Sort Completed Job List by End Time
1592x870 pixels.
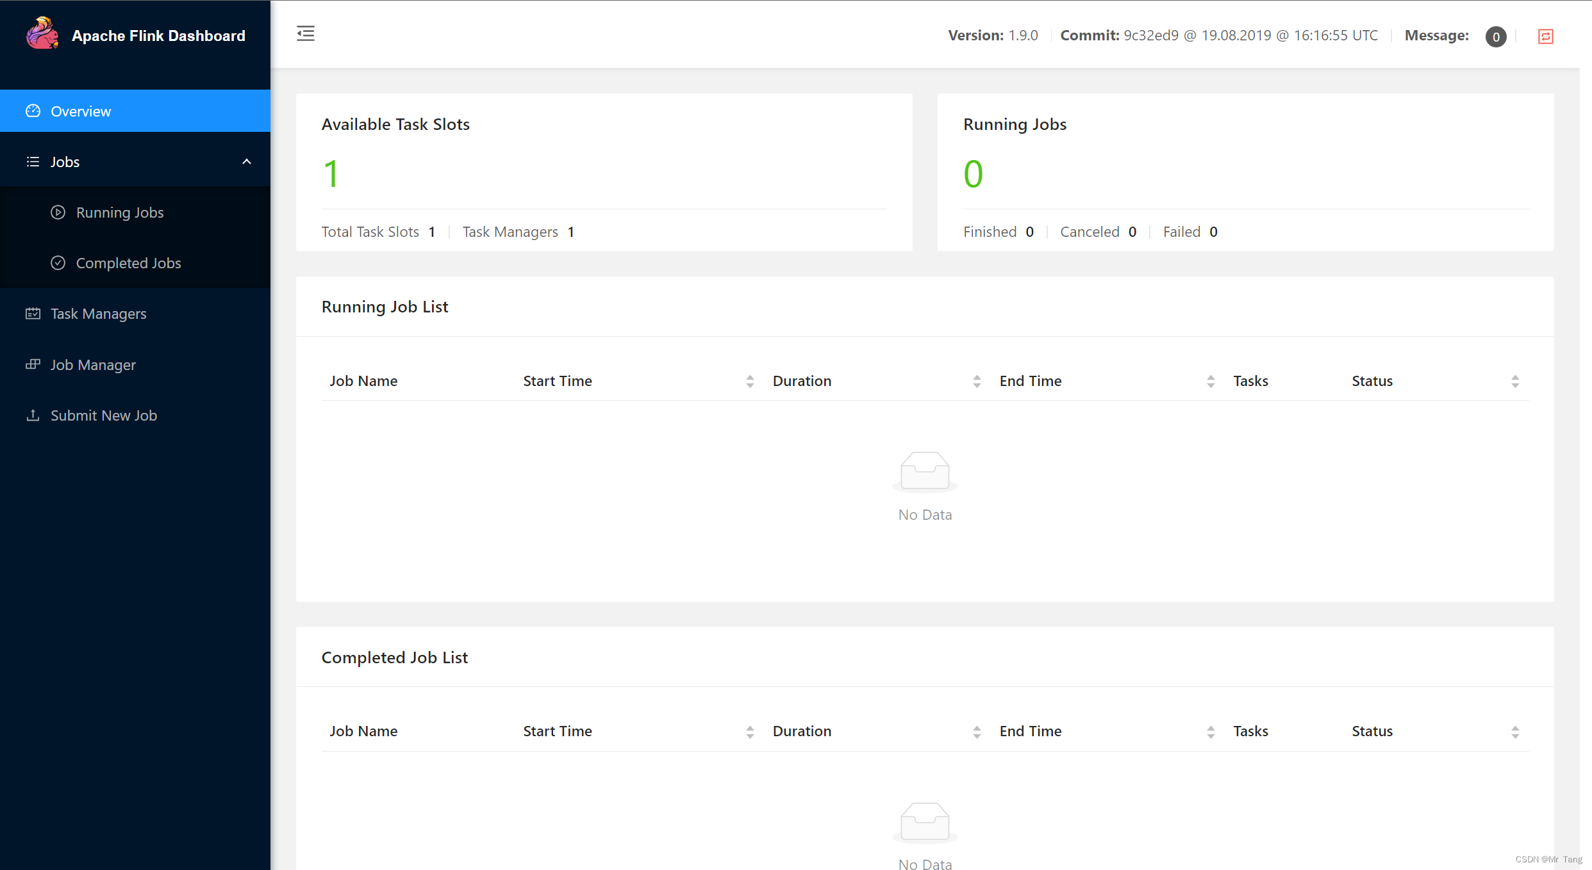click(x=1210, y=732)
